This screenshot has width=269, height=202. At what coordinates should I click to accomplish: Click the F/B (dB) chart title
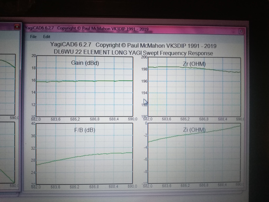click(x=85, y=130)
